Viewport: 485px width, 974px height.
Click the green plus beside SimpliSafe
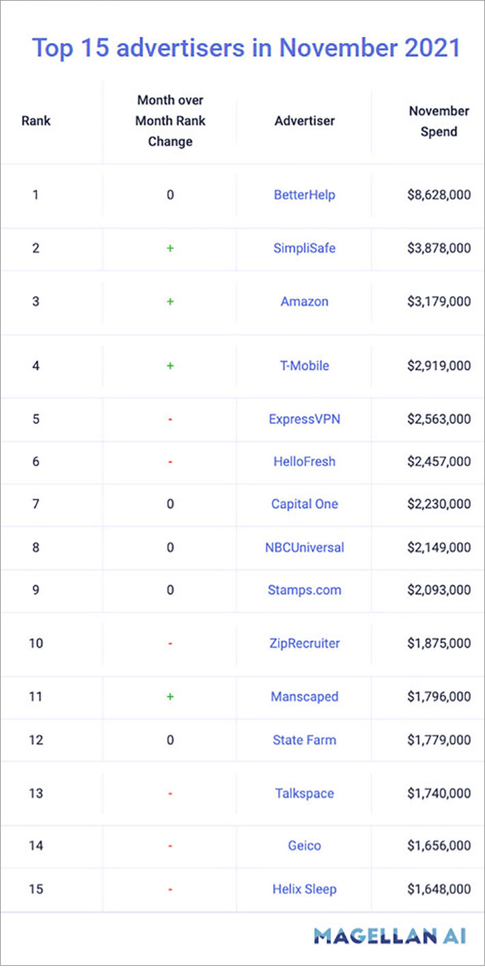pos(170,248)
